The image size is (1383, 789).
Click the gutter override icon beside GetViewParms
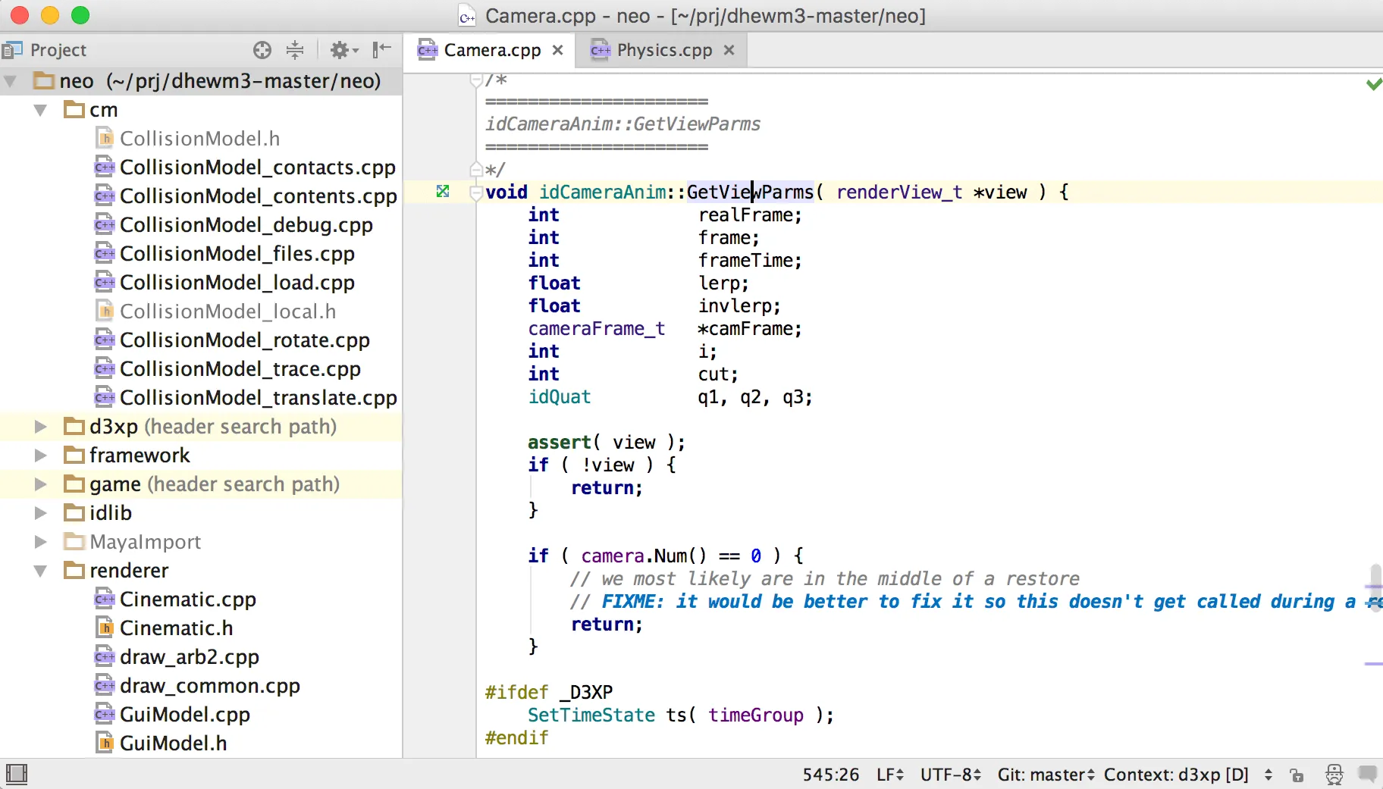pyautogui.click(x=443, y=192)
